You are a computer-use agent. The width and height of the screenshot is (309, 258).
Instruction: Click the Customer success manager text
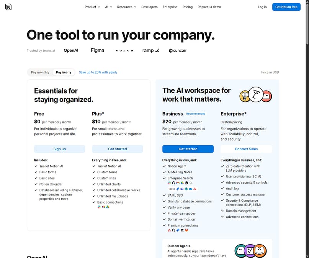pos(245,194)
